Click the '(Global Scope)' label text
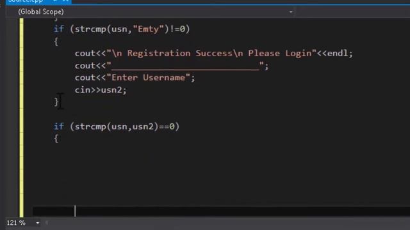The width and height of the screenshot is (410, 230). [41, 11]
